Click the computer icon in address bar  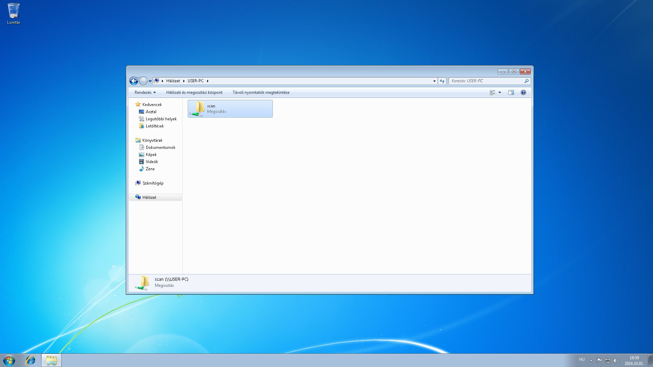coord(156,81)
